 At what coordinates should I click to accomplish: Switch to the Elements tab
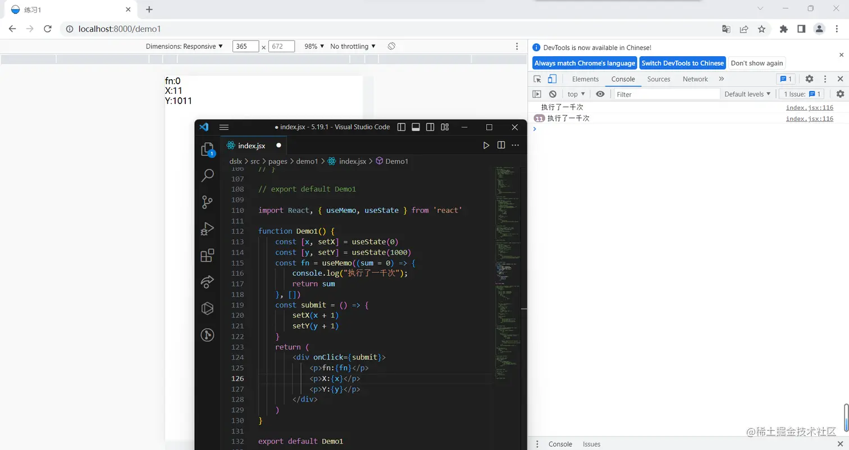point(585,79)
